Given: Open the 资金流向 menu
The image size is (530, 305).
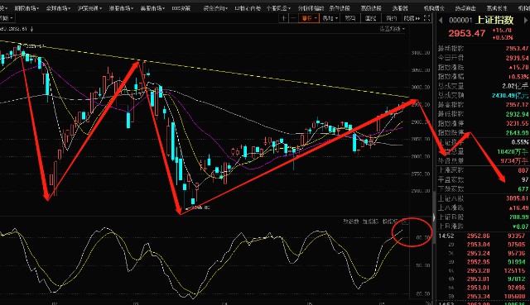Looking at the screenshot, I should (x=215, y=8).
